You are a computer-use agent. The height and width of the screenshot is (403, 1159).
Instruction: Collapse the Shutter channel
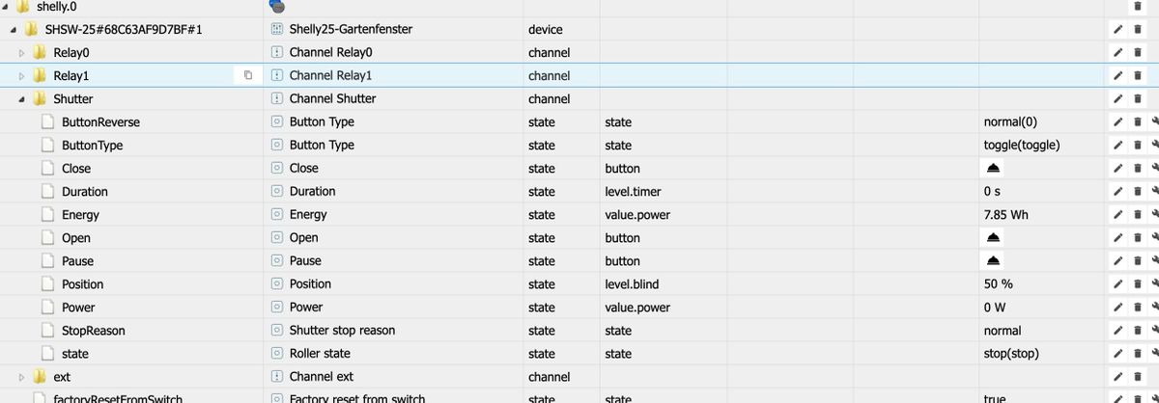[22, 98]
